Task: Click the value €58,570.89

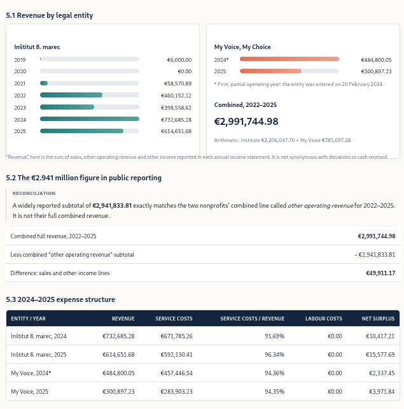Action: (x=178, y=83)
